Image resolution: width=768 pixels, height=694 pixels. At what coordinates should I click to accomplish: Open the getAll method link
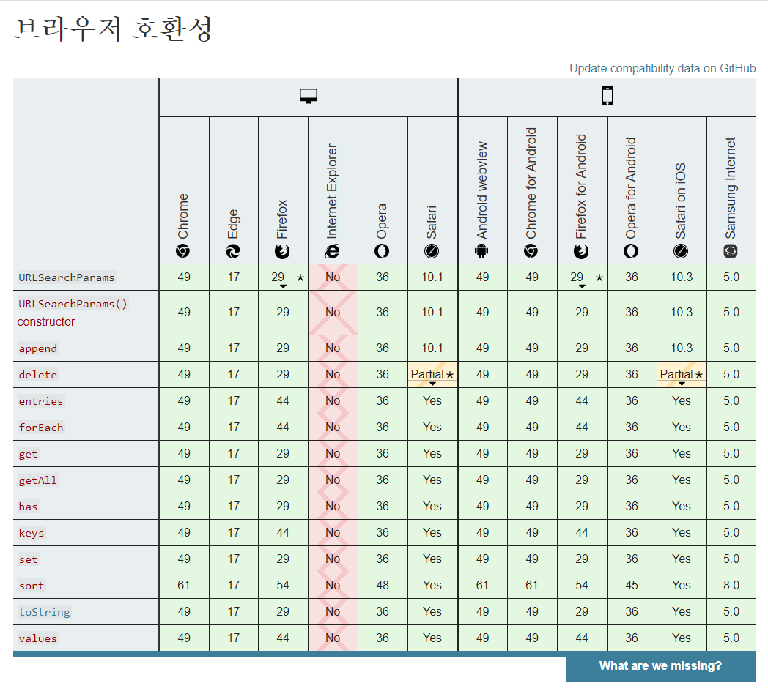(x=37, y=481)
